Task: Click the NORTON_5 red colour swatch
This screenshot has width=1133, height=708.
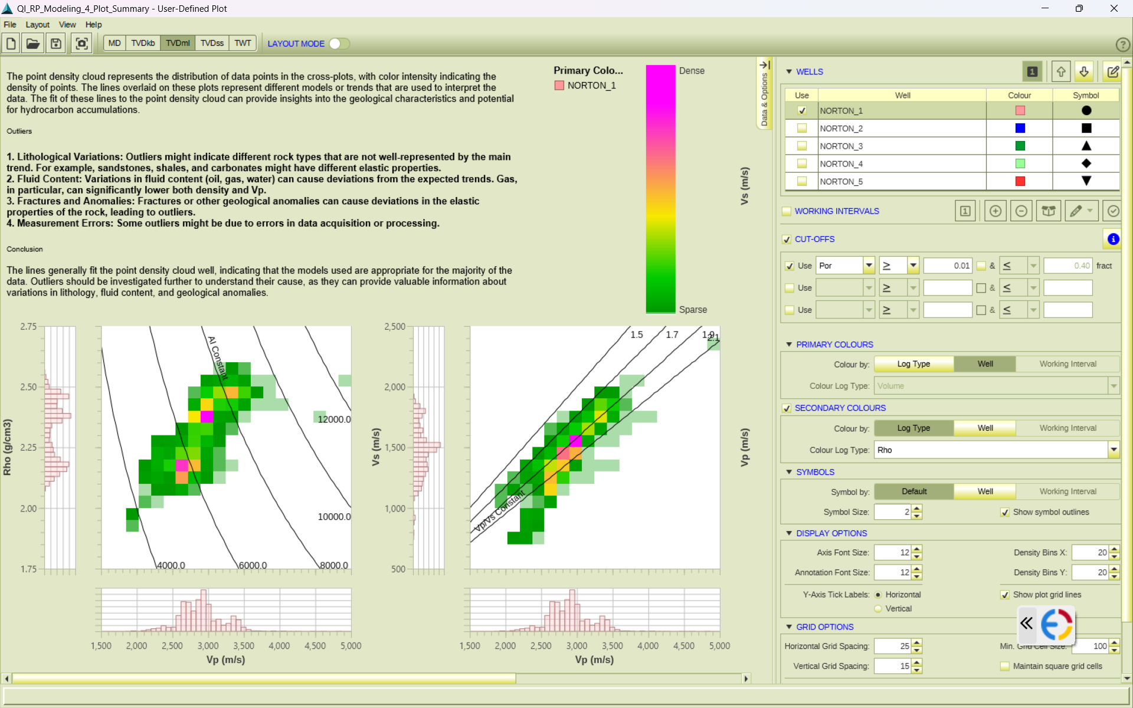Action: (x=1020, y=181)
